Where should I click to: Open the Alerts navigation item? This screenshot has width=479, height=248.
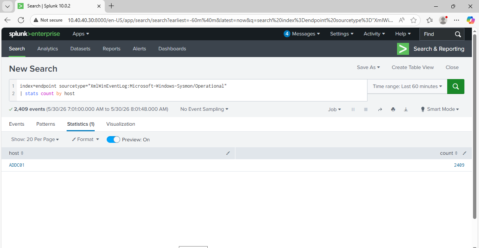(x=139, y=49)
